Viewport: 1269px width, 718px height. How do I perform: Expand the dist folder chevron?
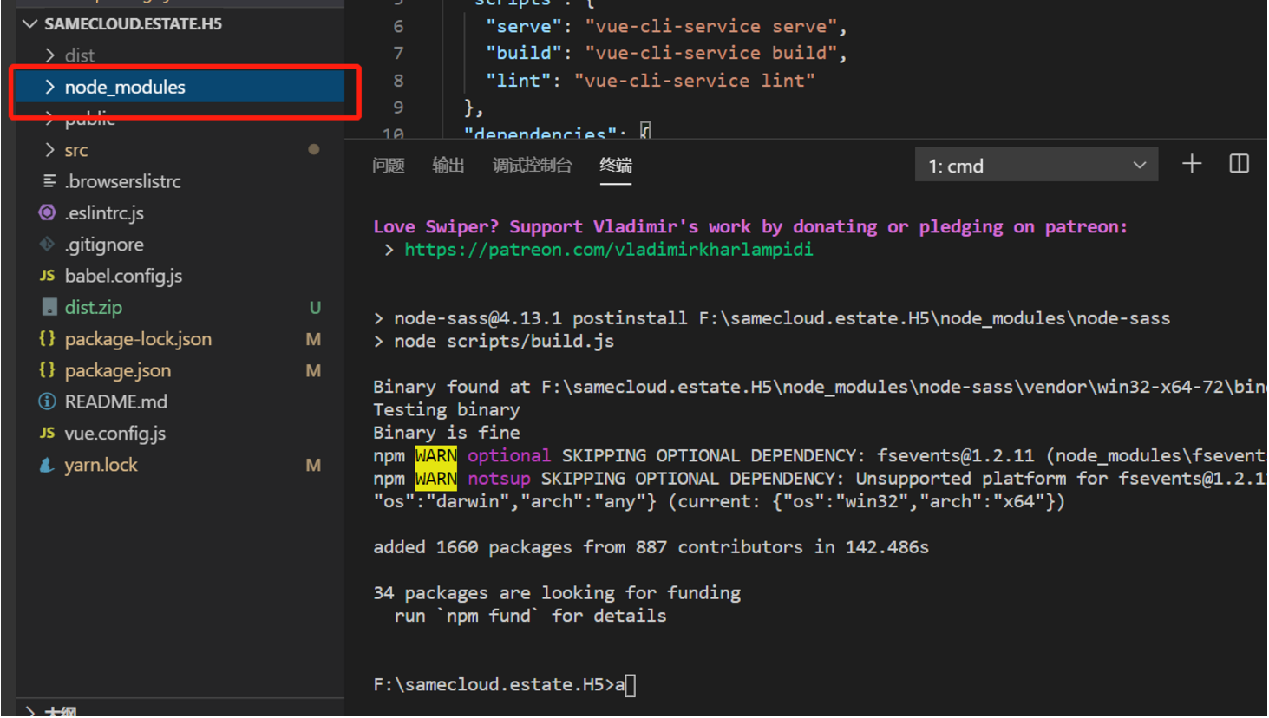(49, 55)
